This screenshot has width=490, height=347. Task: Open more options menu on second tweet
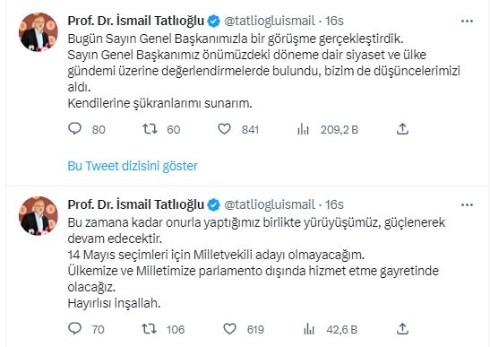[467, 205]
